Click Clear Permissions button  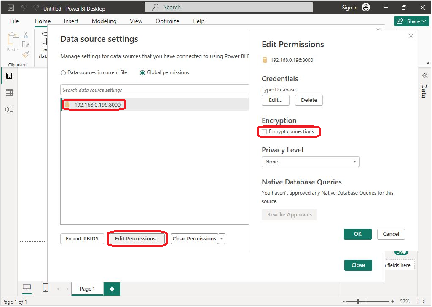195,239
